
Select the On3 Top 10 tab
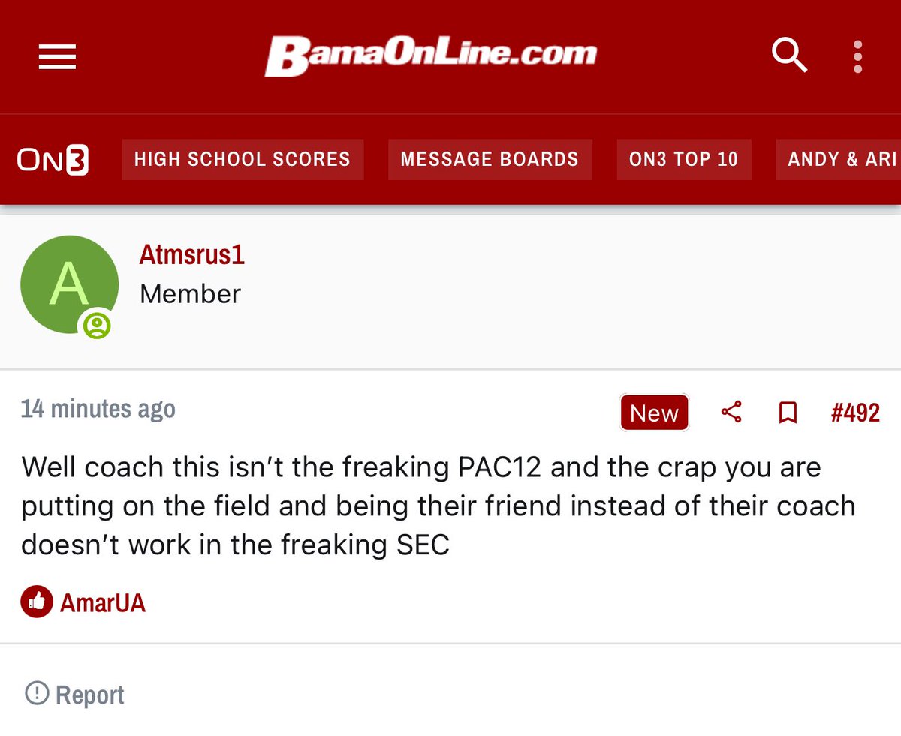coord(683,159)
